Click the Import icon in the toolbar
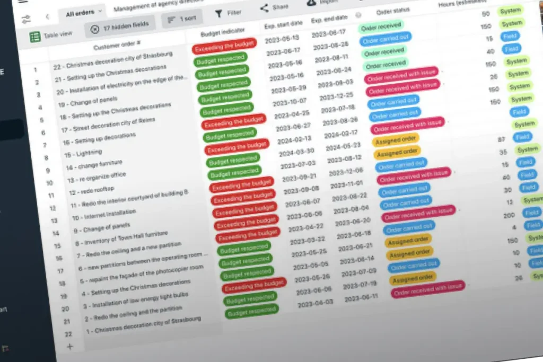The width and height of the screenshot is (543, 362). coord(311,3)
